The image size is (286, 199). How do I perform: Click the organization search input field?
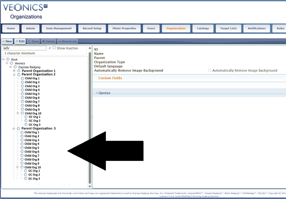[x=25, y=48]
